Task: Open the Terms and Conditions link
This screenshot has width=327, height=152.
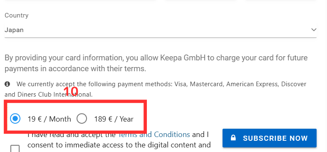Action: pyautogui.click(x=154, y=135)
